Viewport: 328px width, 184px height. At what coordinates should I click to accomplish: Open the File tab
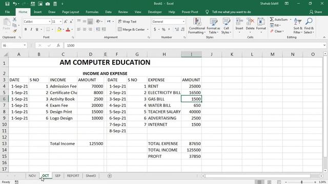point(7,12)
